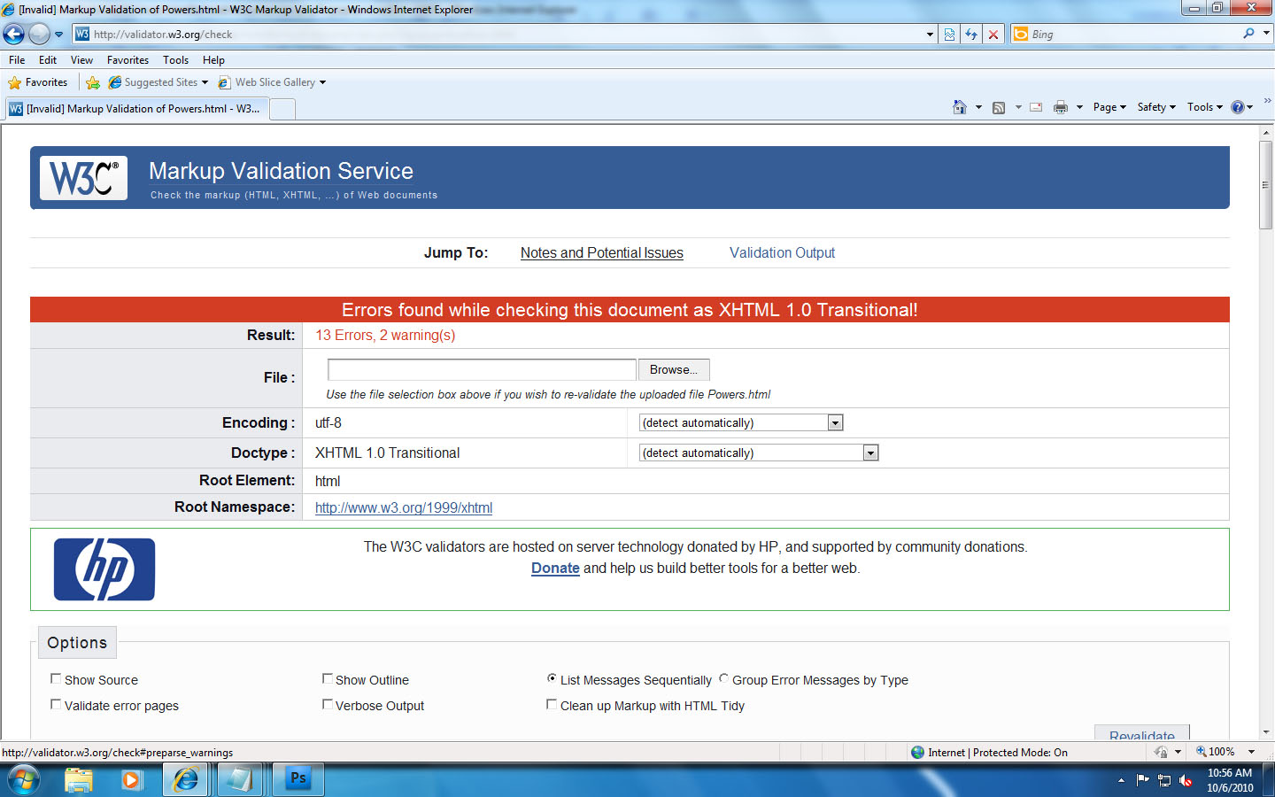Tick the Verbose Output checkbox
The height and width of the screenshot is (797, 1275).
tap(328, 705)
